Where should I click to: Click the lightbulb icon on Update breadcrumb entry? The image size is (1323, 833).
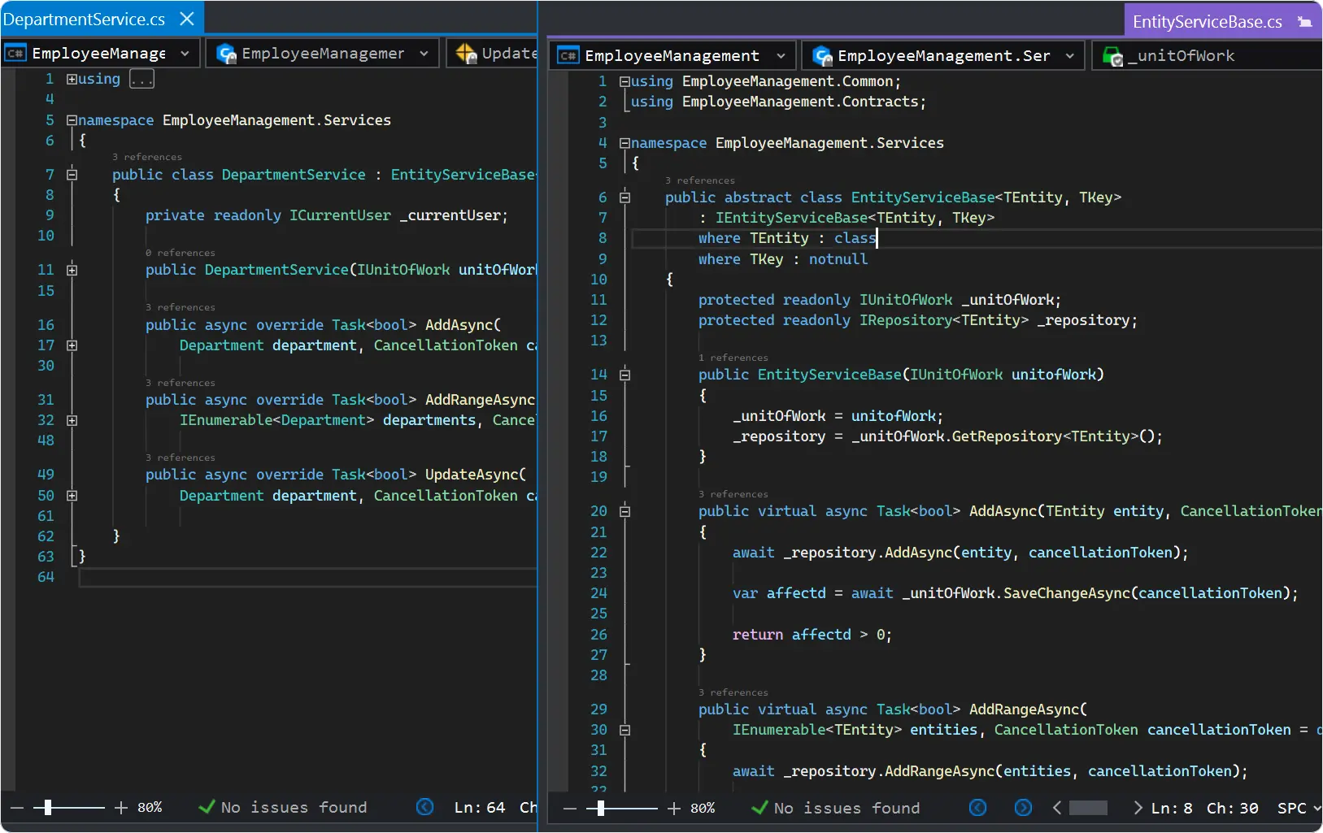click(x=464, y=53)
